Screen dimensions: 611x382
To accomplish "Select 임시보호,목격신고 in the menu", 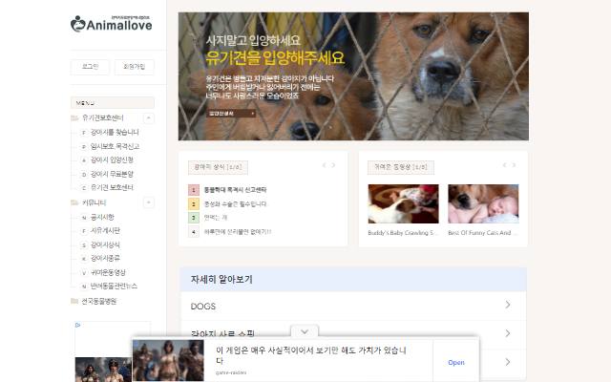I will [x=115, y=146].
